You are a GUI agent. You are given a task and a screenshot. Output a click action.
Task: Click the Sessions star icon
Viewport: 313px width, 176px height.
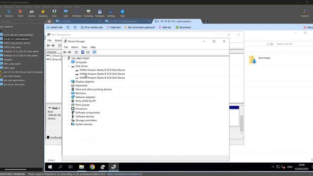click(x=43, y=13)
